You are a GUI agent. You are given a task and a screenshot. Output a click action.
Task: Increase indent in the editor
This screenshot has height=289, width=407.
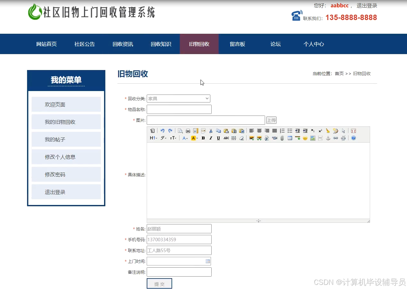pyautogui.click(x=298, y=131)
